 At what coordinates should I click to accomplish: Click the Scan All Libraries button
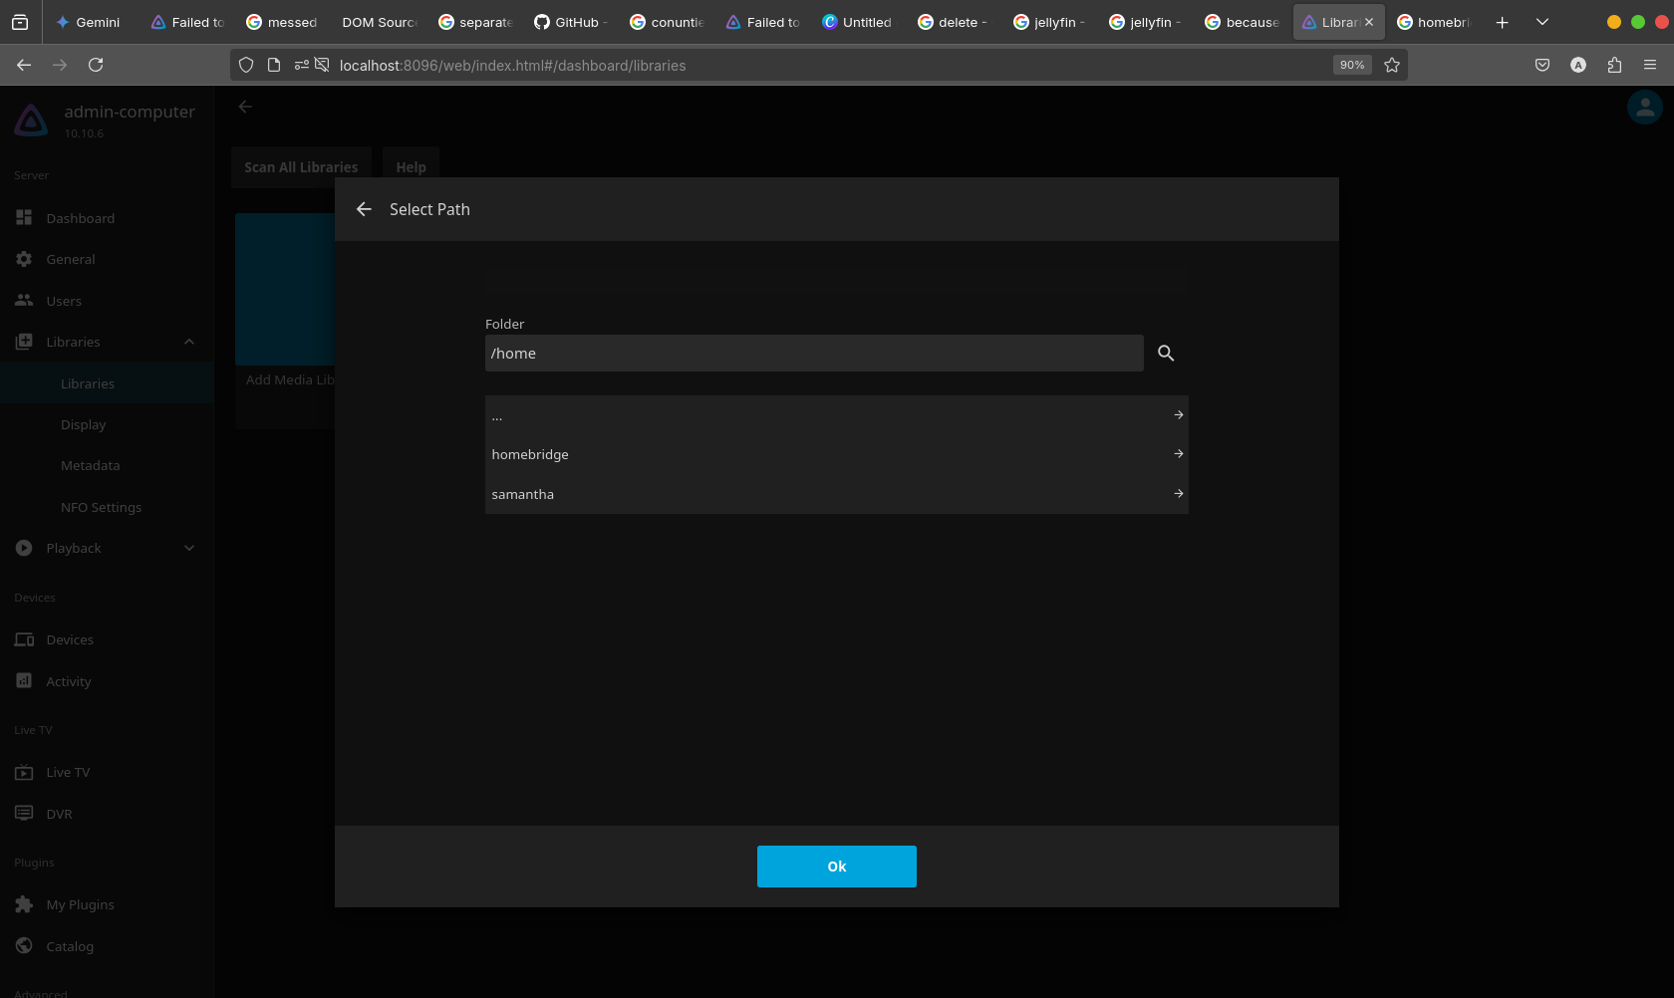[x=301, y=167]
